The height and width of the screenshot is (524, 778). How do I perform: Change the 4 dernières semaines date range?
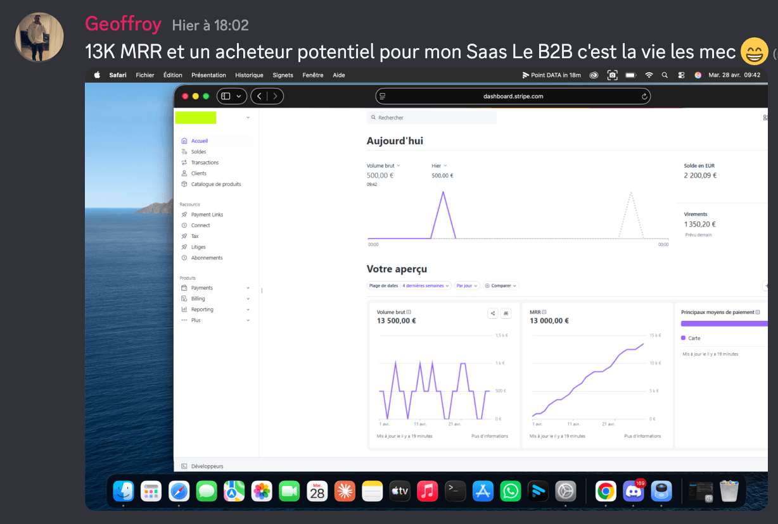426,286
